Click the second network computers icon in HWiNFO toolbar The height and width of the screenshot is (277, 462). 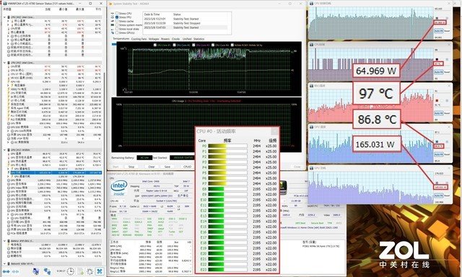[47, 271]
